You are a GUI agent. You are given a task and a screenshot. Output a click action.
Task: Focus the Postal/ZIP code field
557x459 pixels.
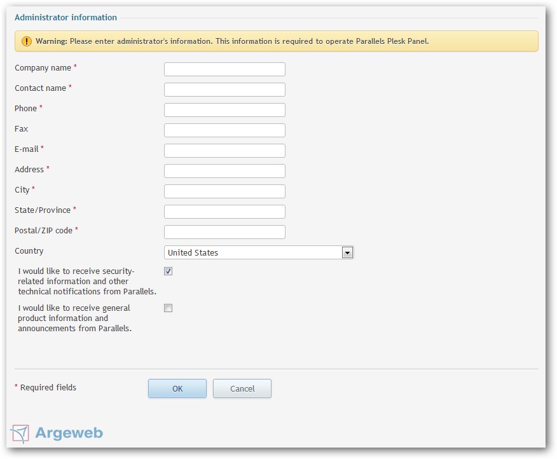tap(224, 232)
